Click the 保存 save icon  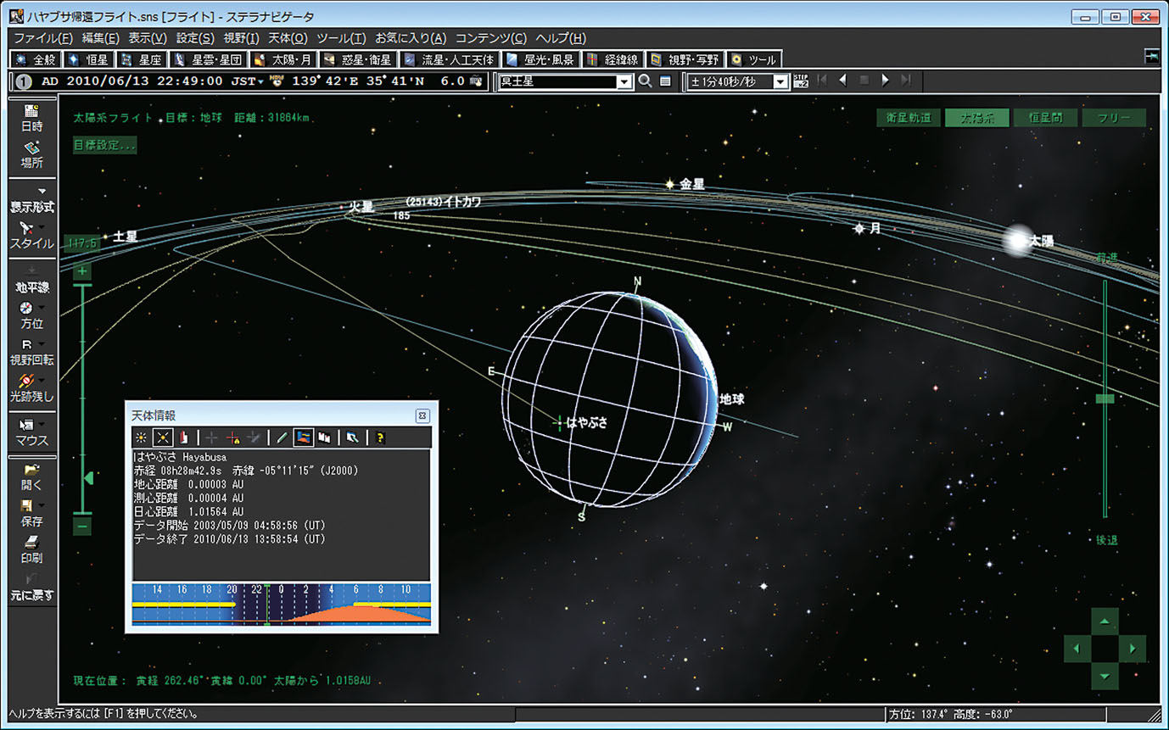(x=27, y=506)
